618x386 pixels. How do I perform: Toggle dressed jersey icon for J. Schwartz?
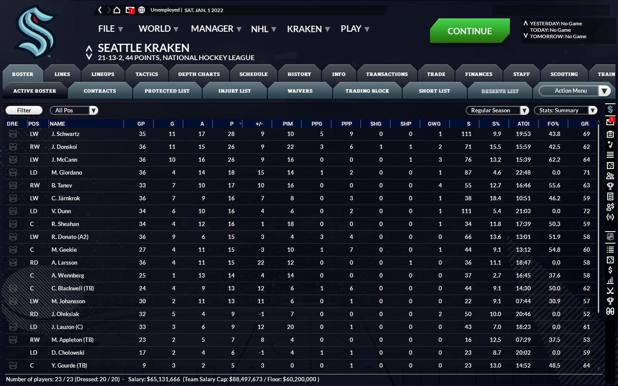click(x=13, y=134)
